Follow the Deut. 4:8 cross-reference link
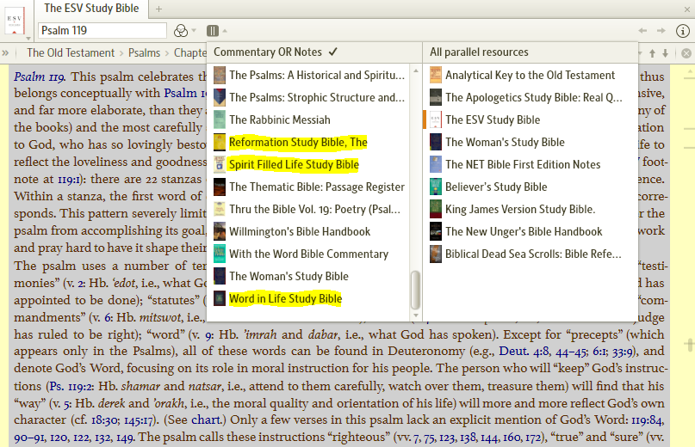This screenshot has height=447, width=695. (524, 352)
